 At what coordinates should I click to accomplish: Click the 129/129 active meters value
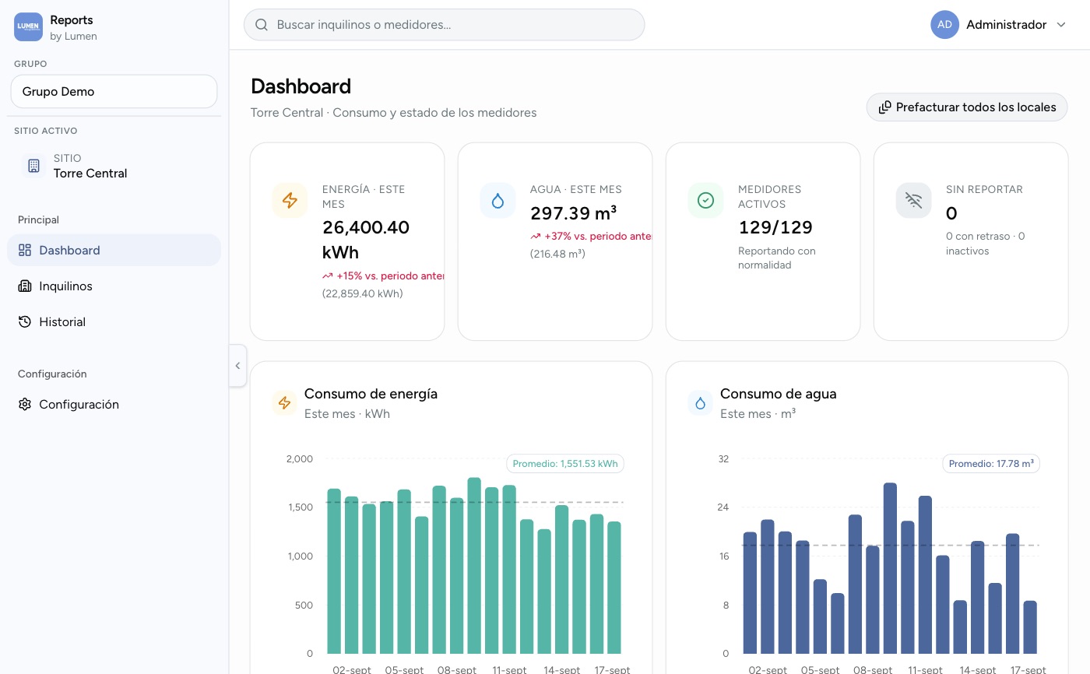pyautogui.click(x=775, y=227)
